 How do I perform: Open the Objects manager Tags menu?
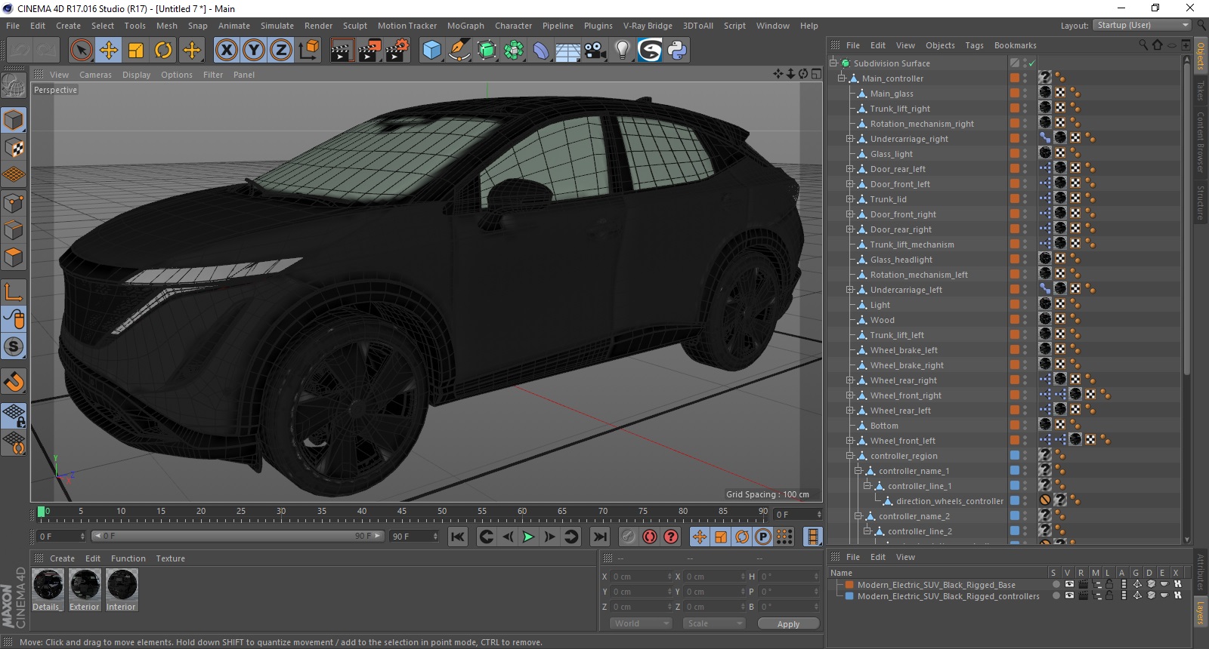974,45
